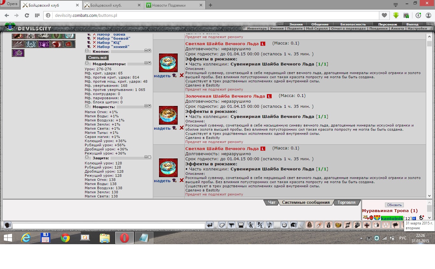Switch to the Чат tab
Image resolution: width=435 pixels, height=269 pixels.
click(x=272, y=202)
